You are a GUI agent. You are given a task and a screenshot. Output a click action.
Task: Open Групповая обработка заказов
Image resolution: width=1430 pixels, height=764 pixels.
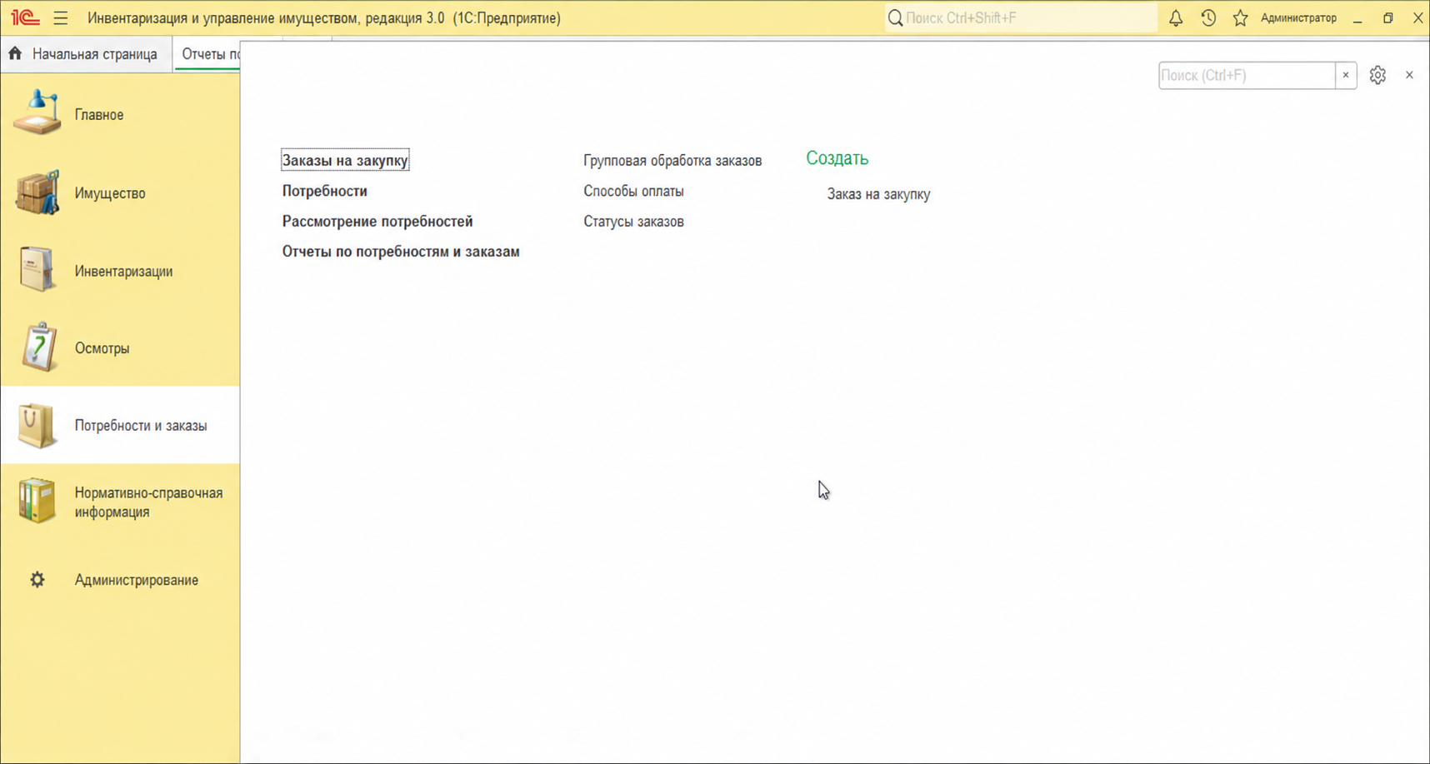pos(672,160)
